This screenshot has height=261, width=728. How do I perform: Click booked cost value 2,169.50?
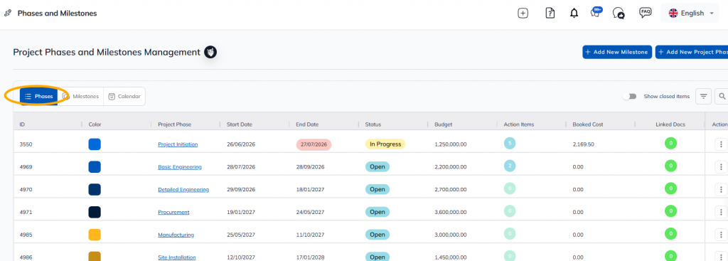pos(583,144)
